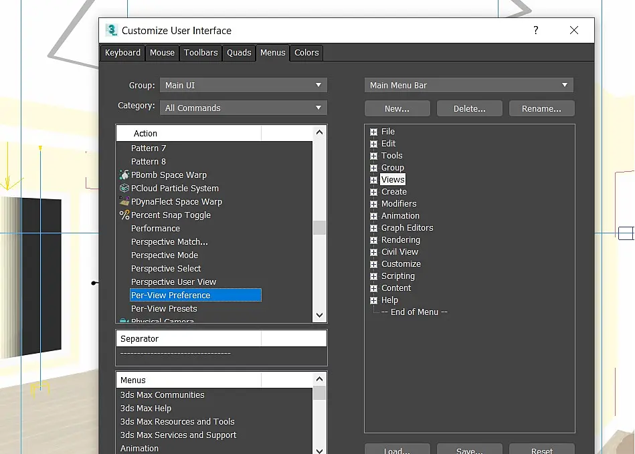Screen dimensions: 635x454
Task: Click the Menus list scroll up arrow
Action: 319,379
